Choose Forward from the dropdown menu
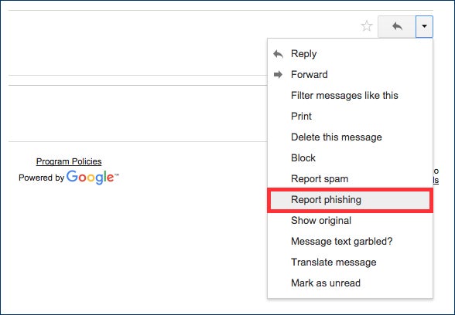 pyautogui.click(x=350, y=75)
